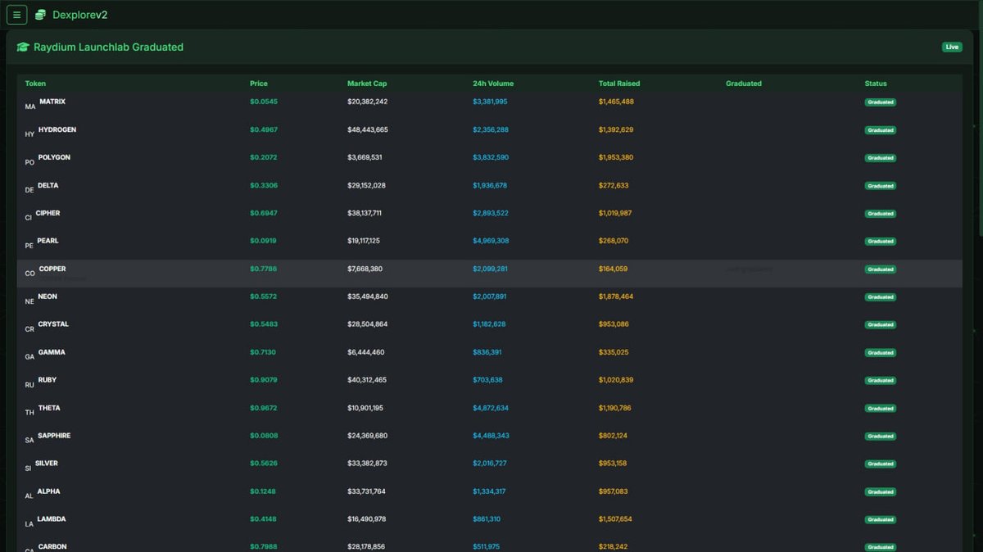Click SILVER market cap $33,382,873
Screen dimensions: 983x552
pos(367,464)
